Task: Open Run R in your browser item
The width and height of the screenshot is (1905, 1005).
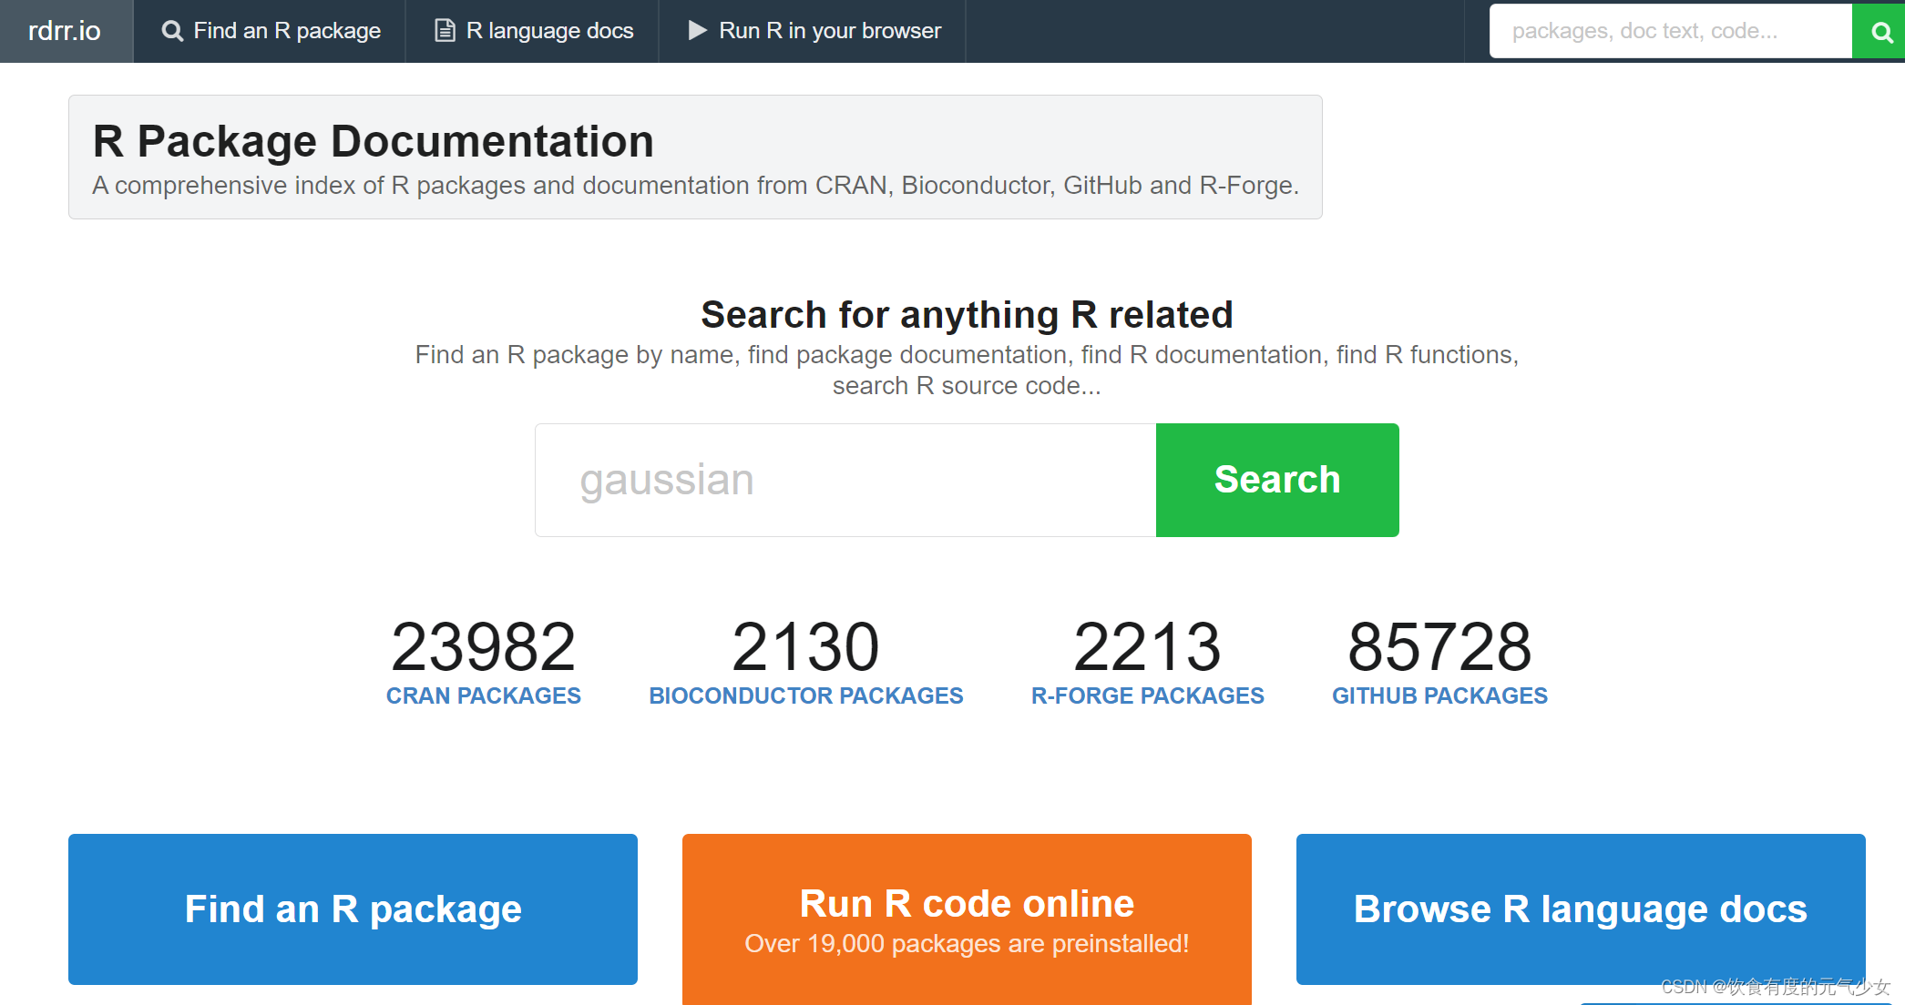Action: point(829,31)
